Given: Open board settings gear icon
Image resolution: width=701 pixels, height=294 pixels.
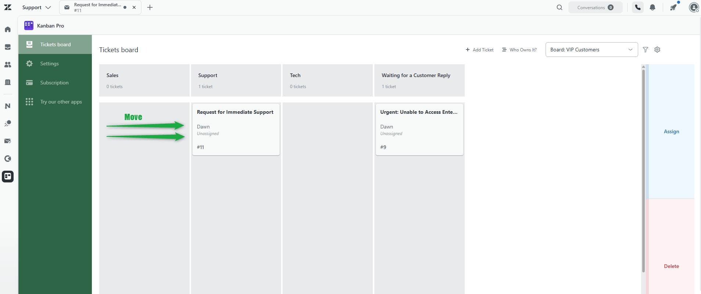Looking at the screenshot, I should pos(657,50).
